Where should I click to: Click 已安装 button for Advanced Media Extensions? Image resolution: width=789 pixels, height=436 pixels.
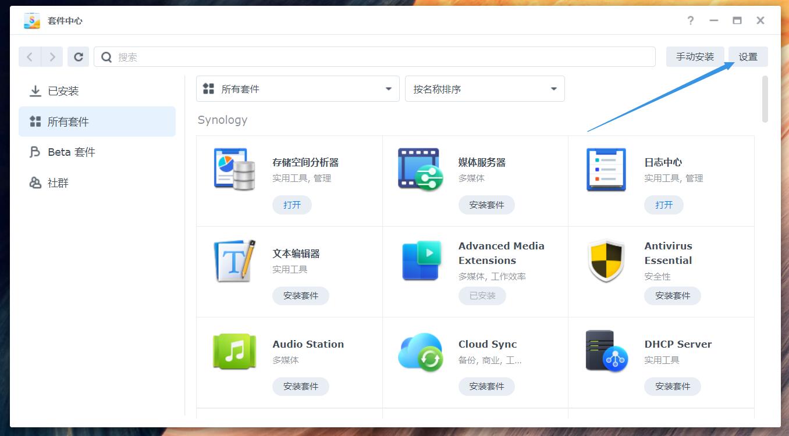(482, 295)
